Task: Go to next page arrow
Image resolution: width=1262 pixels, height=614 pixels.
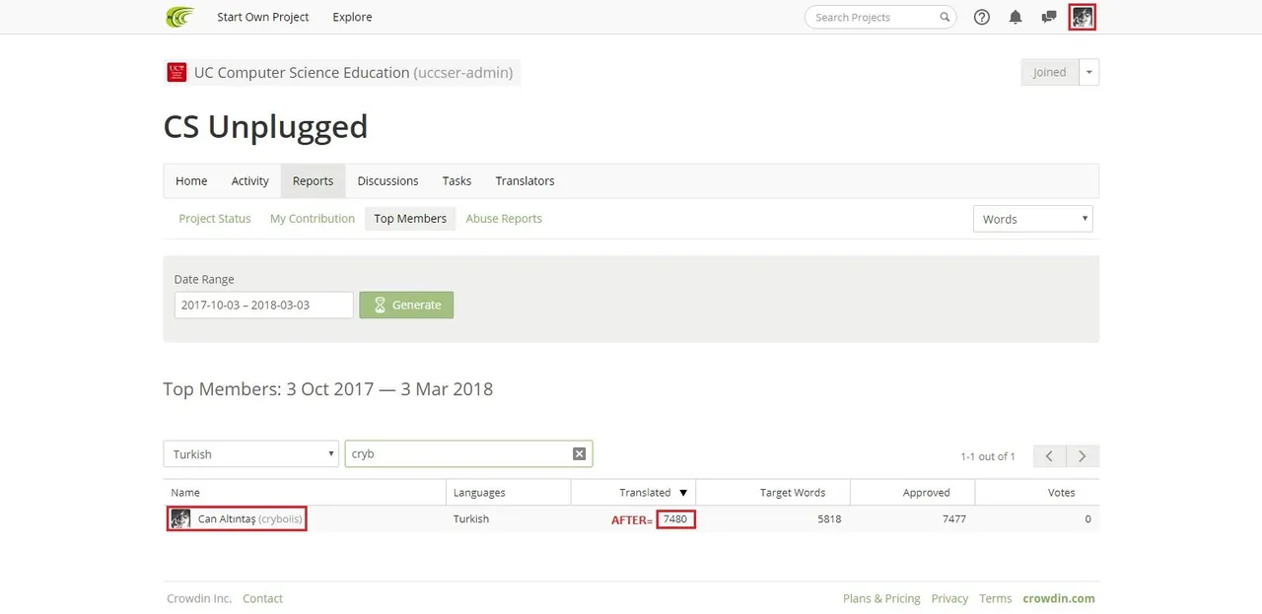Action: (x=1083, y=455)
